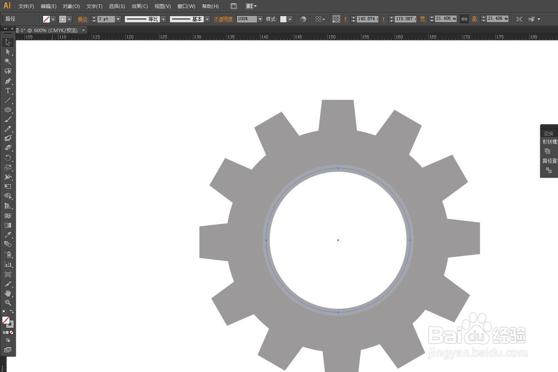
Task: Reset to default fill and stroke
Action: [x=4, y=312]
